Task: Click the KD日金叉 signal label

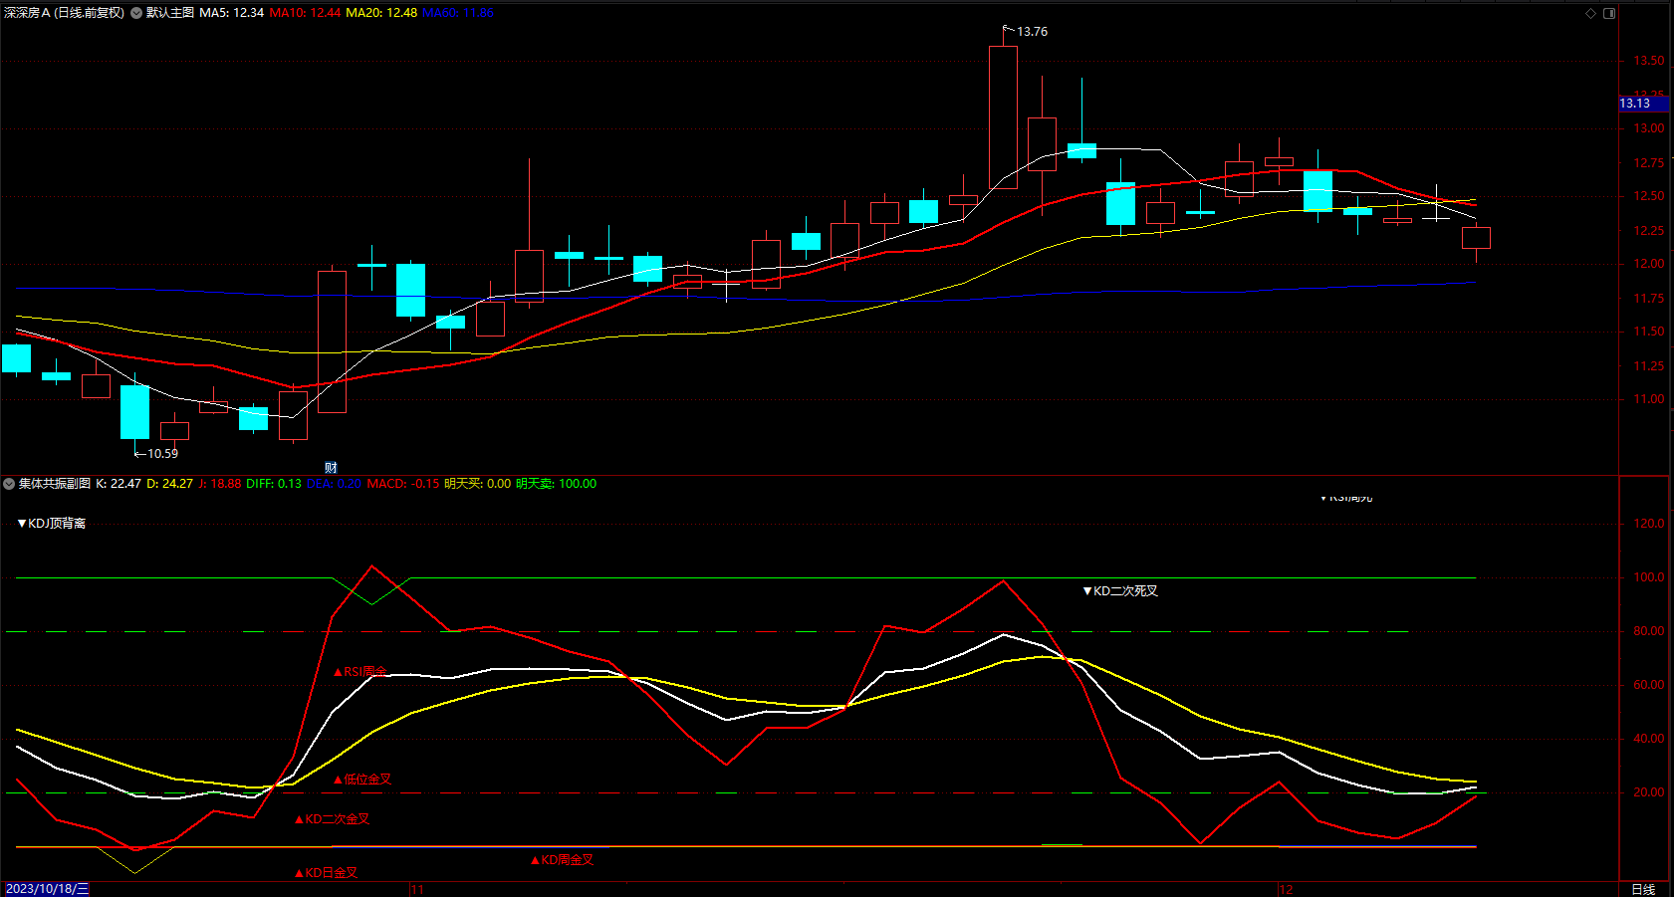Action: click(327, 873)
